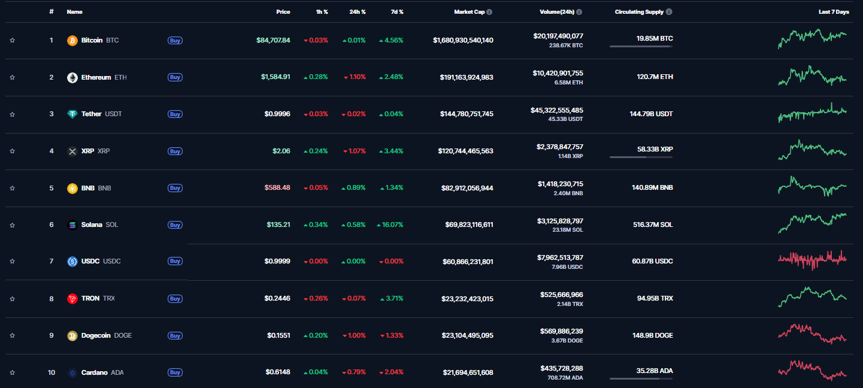
Task: Click the Ethereum coin logo icon
Action: [72, 77]
